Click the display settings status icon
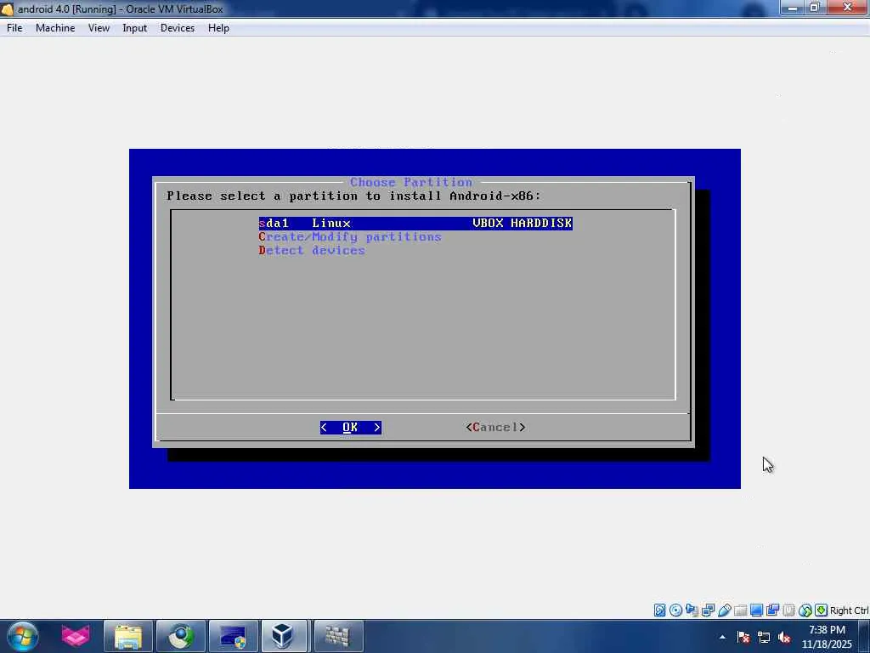 click(x=756, y=610)
